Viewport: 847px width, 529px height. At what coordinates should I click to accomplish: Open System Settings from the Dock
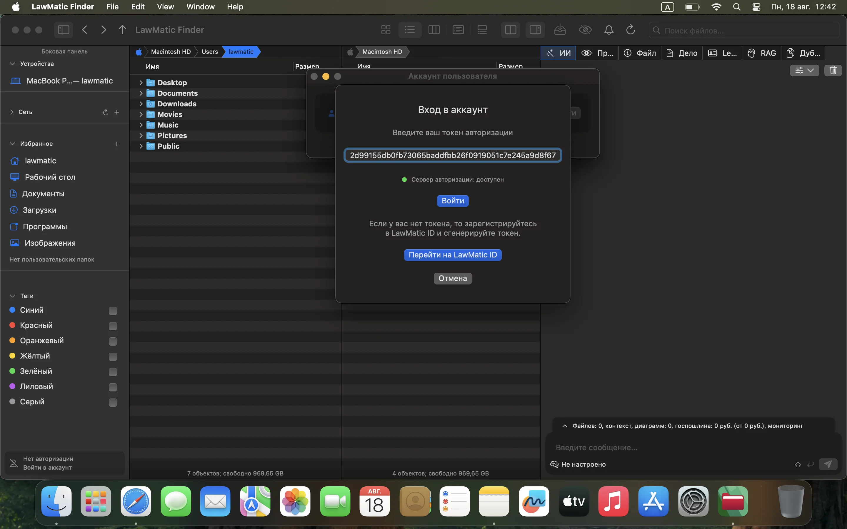click(693, 501)
